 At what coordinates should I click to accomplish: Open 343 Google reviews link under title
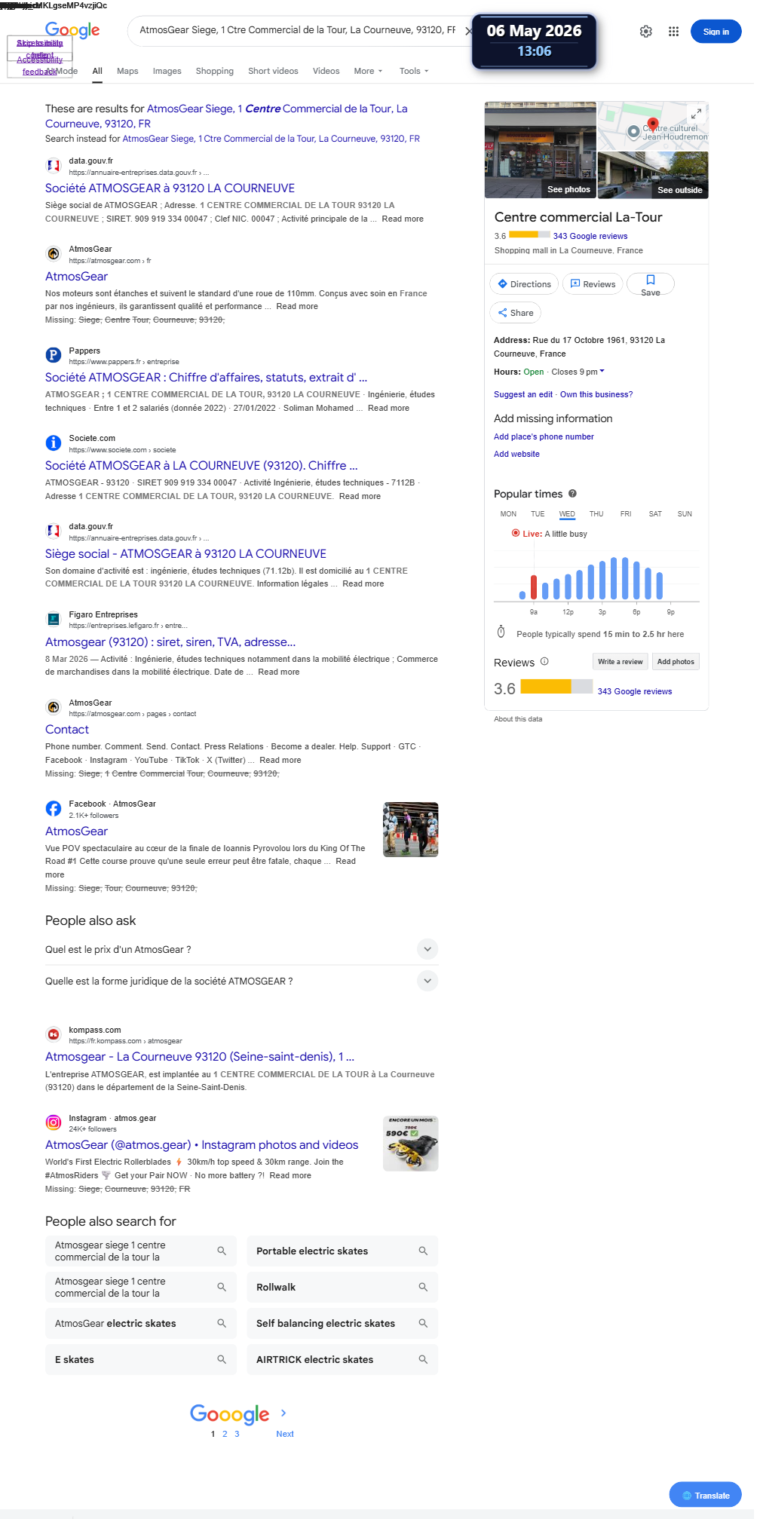coord(590,236)
